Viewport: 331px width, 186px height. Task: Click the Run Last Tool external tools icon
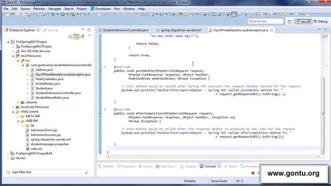[72, 14]
